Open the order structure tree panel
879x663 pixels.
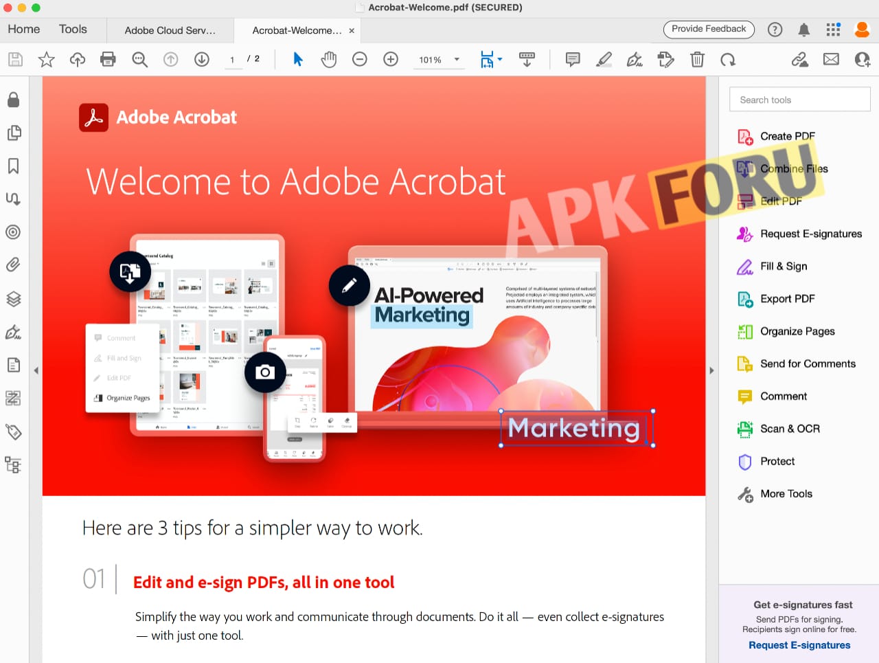point(13,464)
